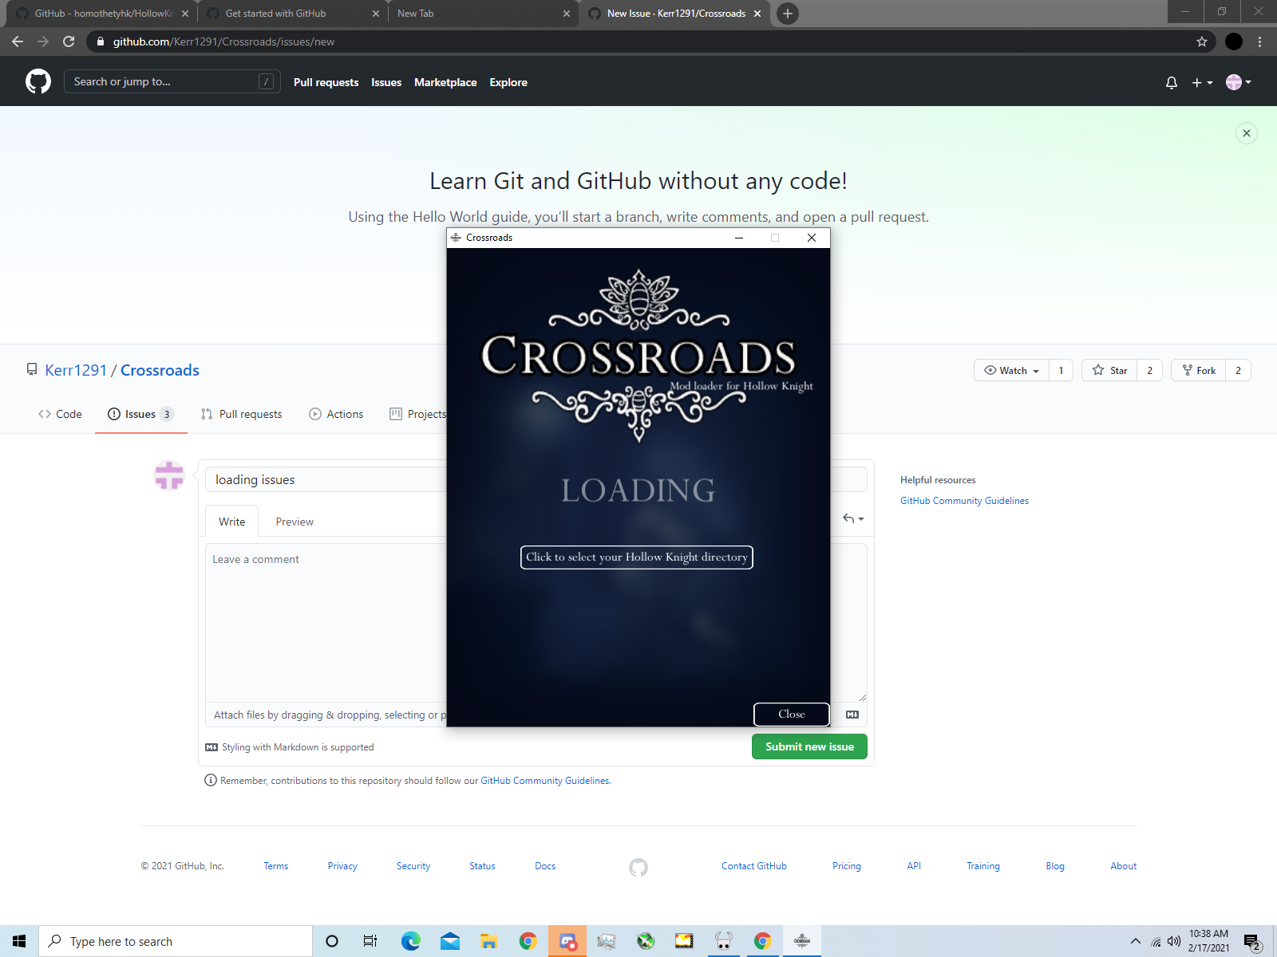Image resolution: width=1277 pixels, height=957 pixels.
Task: Open File Explorer from taskbar
Action: click(488, 941)
